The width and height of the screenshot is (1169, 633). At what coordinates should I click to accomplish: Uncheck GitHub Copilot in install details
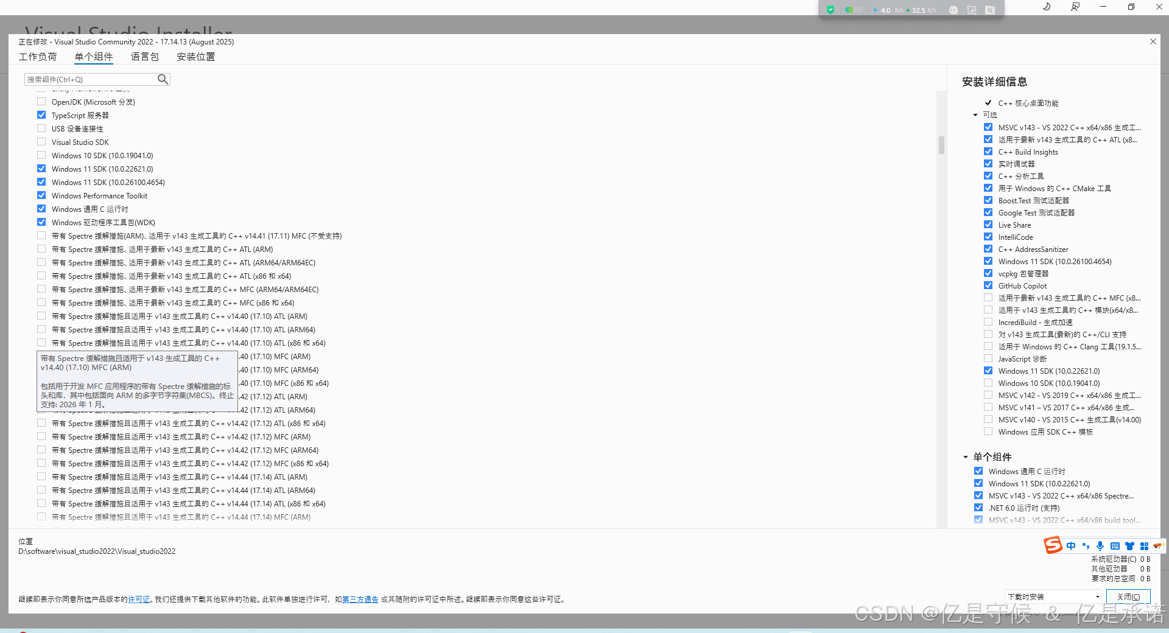pyautogui.click(x=988, y=285)
